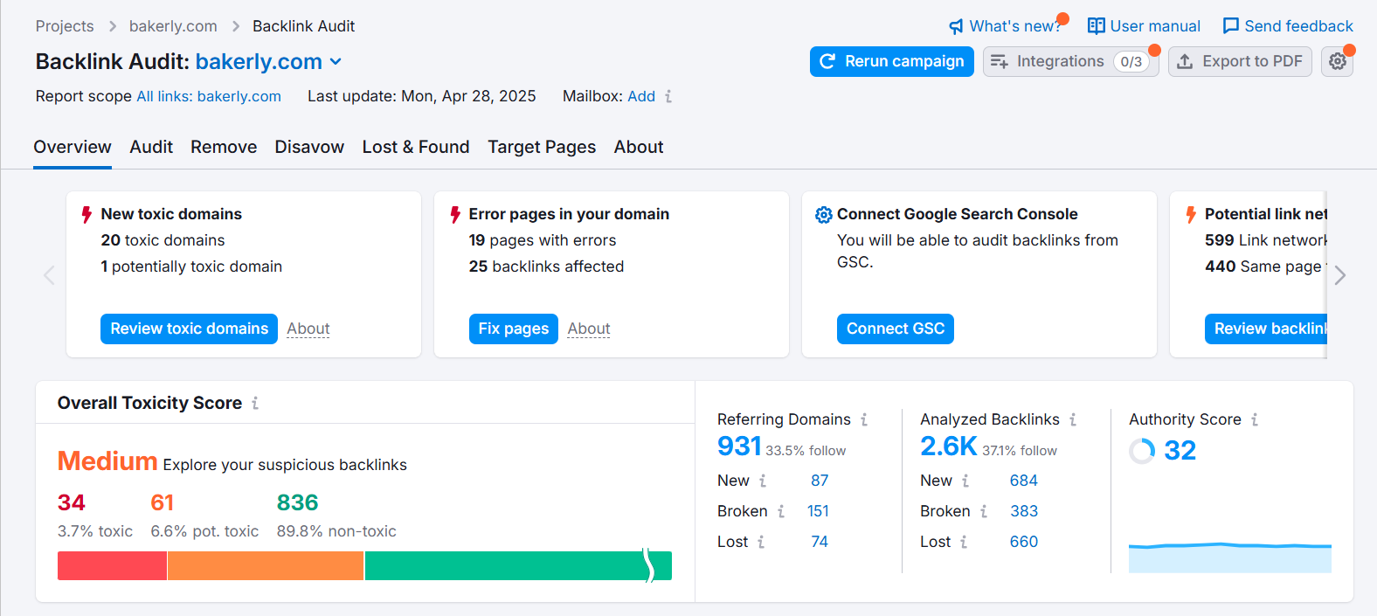Click 660 lost backlinks value
Screen dimensions: 1377x616
click(1024, 542)
